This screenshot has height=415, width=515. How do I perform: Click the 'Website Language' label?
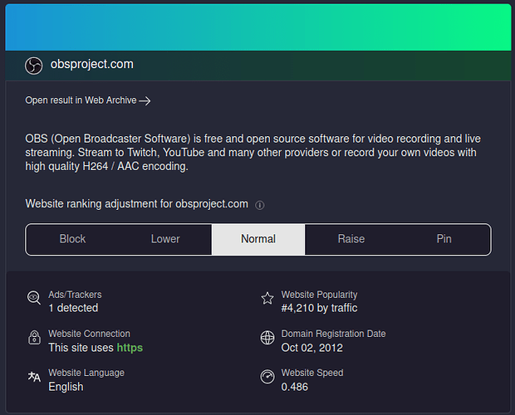[x=86, y=373]
